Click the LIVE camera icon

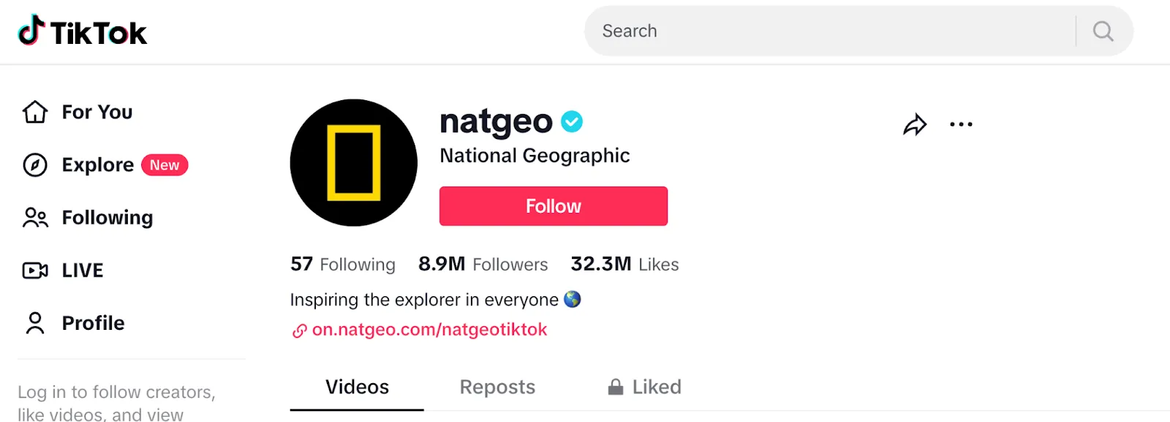[x=35, y=271]
